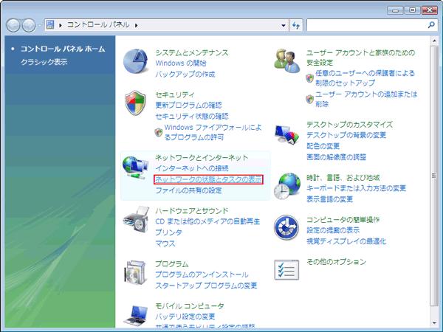Click the shield beside Windows ファイアウォール link
Screen dimensions: 443x332
[x=159, y=132]
